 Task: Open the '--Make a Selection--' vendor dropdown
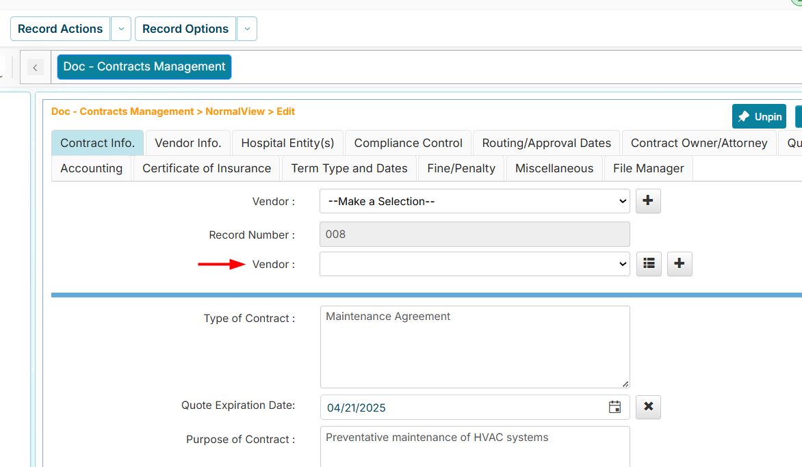click(474, 201)
